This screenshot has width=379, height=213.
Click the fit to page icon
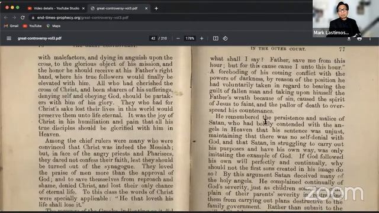coord(216,38)
